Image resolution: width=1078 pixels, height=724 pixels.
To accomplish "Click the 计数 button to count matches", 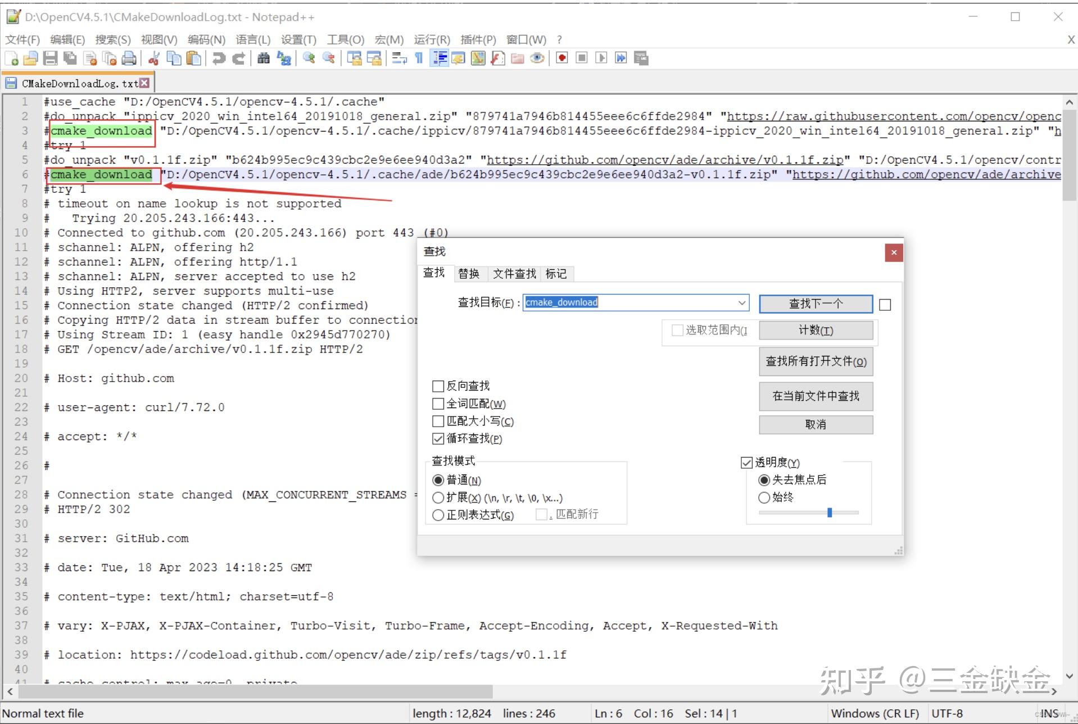I will click(815, 331).
